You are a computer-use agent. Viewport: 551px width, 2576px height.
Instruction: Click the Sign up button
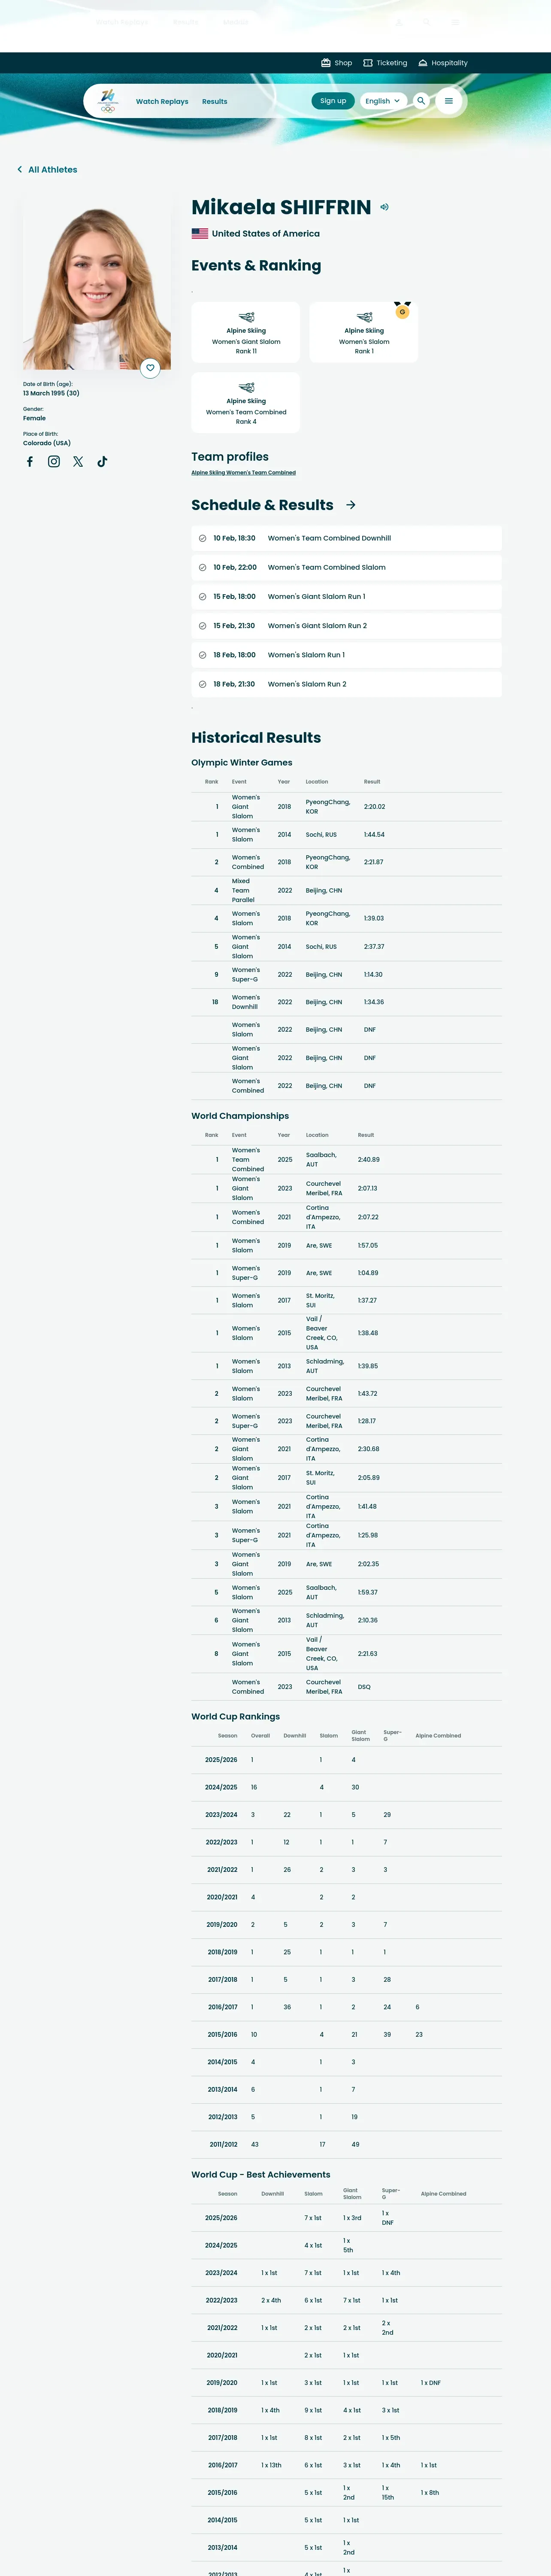click(333, 101)
